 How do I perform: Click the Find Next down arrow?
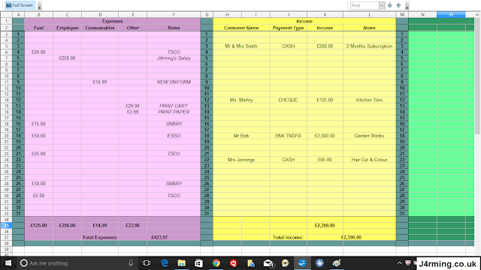click(390, 5)
